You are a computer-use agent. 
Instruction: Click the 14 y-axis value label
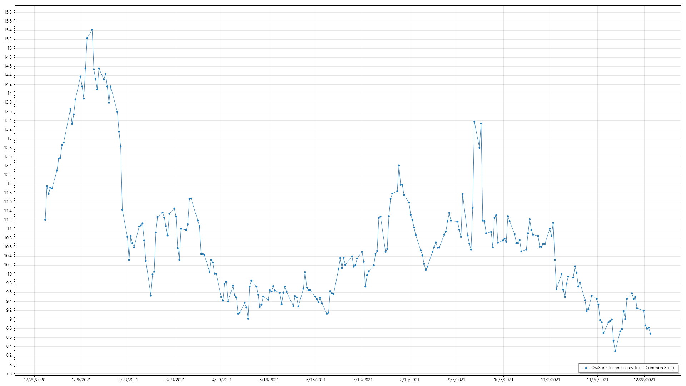tap(9, 93)
